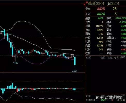Expand the 结算价 dropdown arrow
Viewport: 126px width, 103px height.
pyautogui.click(x=115, y=38)
